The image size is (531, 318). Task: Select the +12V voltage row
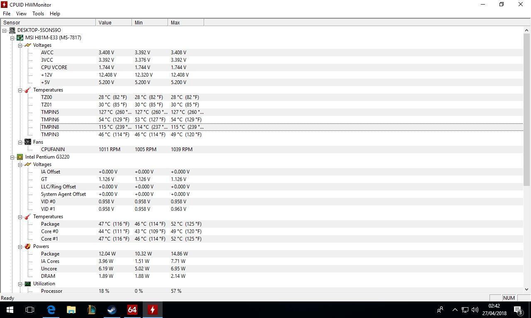point(282,75)
